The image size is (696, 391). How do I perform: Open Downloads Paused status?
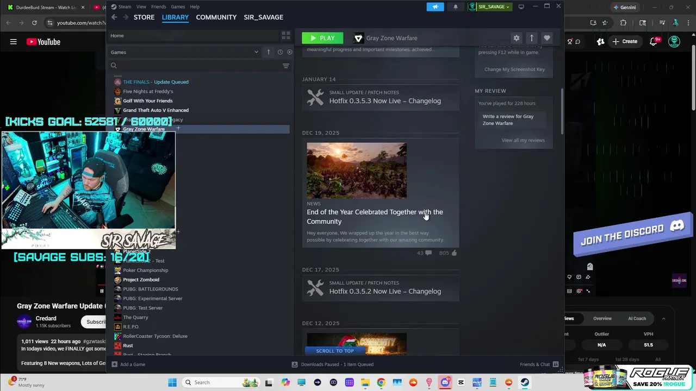coord(333,364)
